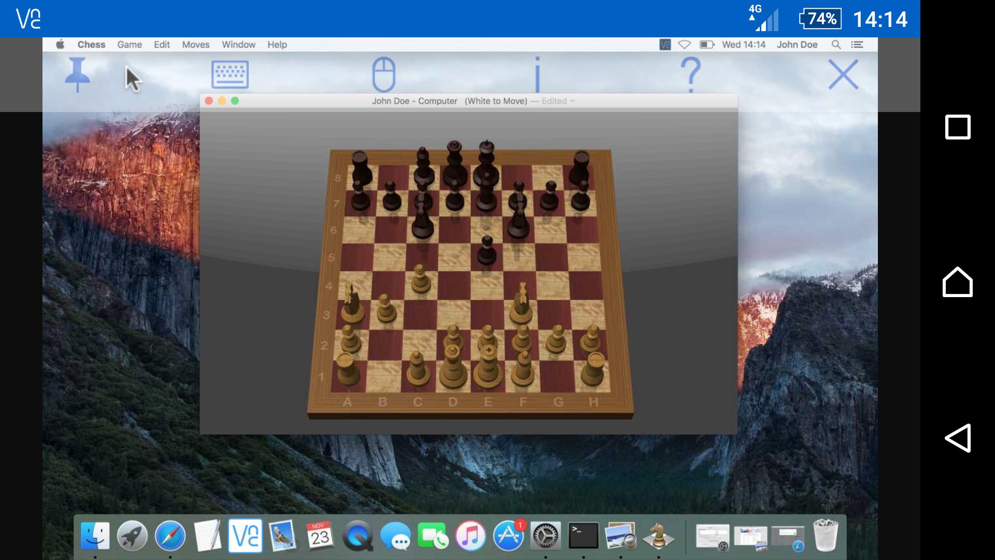Open App Store from the Dock
The image size is (995, 560).
pyautogui.click(x=508, y=536)
